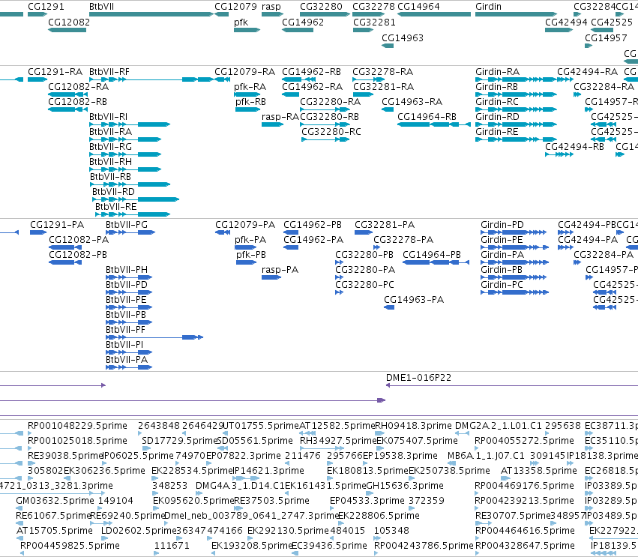Click EST RP004243786.5prime
The image size is (638, 557).
point(424,546)
